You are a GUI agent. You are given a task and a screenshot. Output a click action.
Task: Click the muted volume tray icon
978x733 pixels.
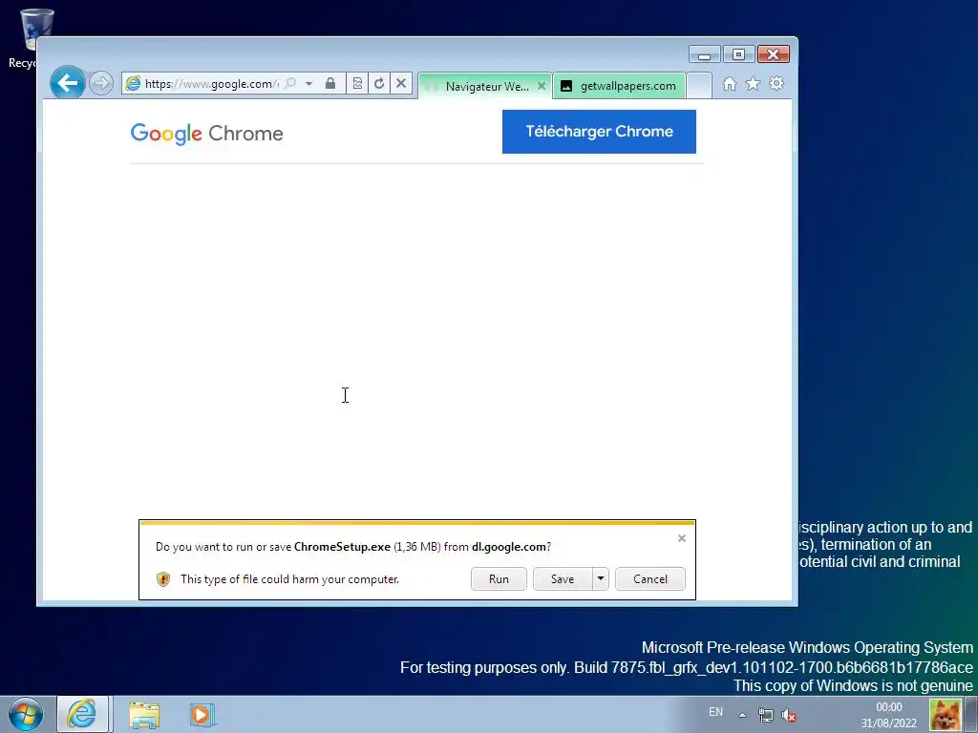tap(789, 716)
